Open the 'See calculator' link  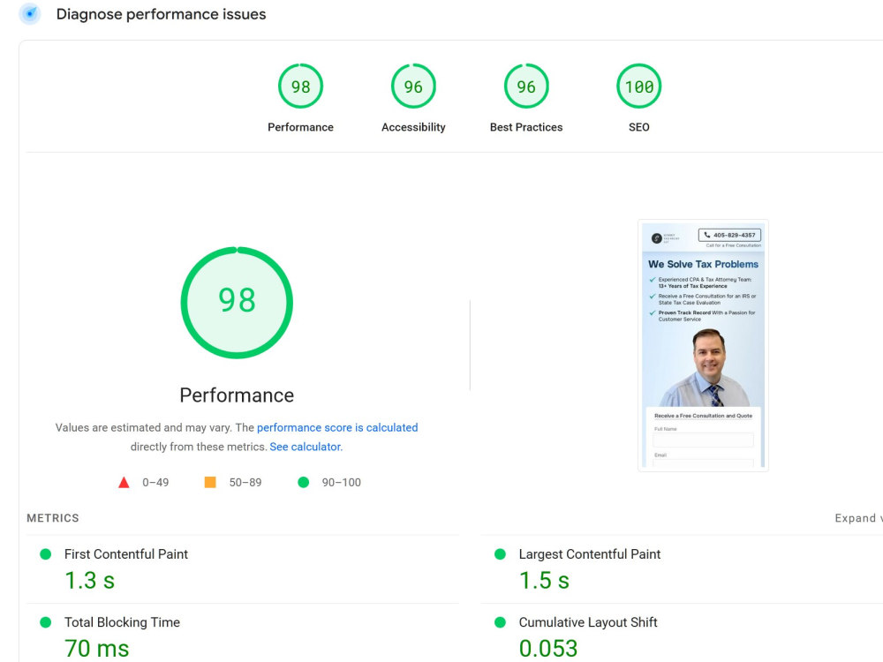tap(306, 447)
